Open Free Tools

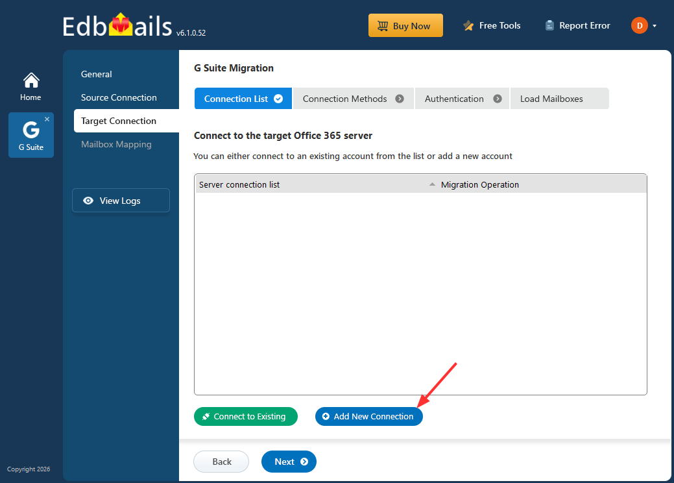point(492,26)
